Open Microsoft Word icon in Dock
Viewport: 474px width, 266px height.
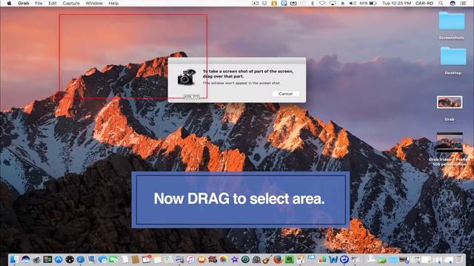coord(333,259)
